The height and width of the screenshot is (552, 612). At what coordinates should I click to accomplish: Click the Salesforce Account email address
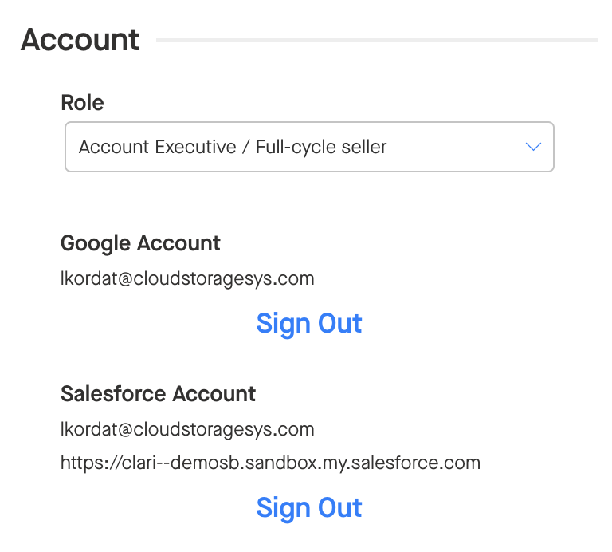187,429
